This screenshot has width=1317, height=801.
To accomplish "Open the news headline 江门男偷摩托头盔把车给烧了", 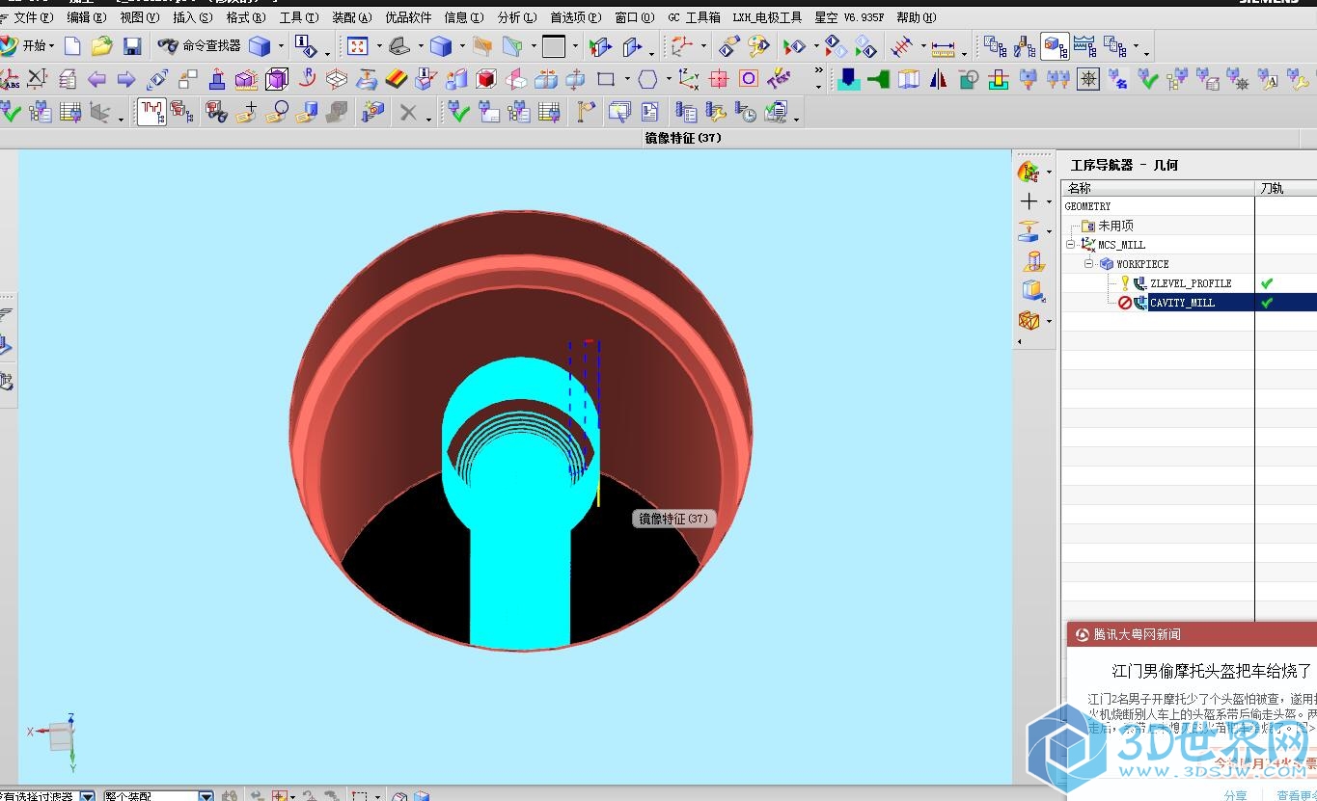I will coord(1212,671).
